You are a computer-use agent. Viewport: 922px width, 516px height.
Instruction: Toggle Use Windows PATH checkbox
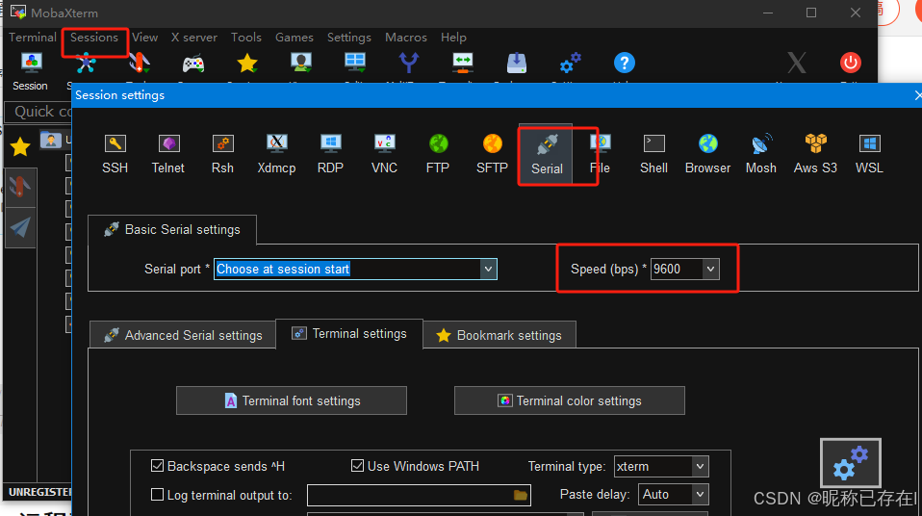coord(357,466)
